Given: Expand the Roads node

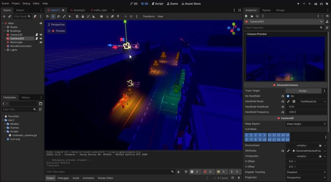Looking at the screenshot, I should (x=5, y=27).
